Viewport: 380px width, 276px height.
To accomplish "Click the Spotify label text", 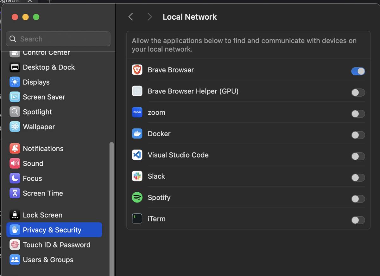I will (x=159, y=198).
